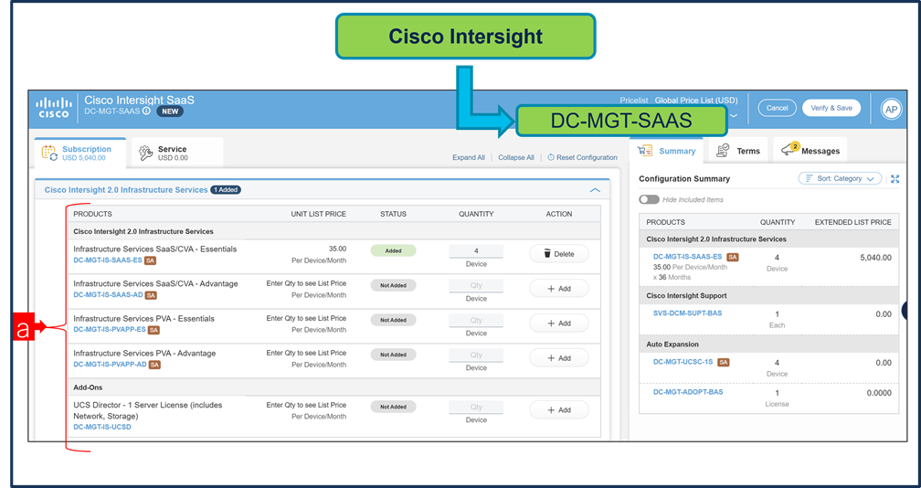Open DC-MGT-IS-SAAS-ES link in products table
Image resolution: width=921 pixels, height=488 pixels.
108,260
